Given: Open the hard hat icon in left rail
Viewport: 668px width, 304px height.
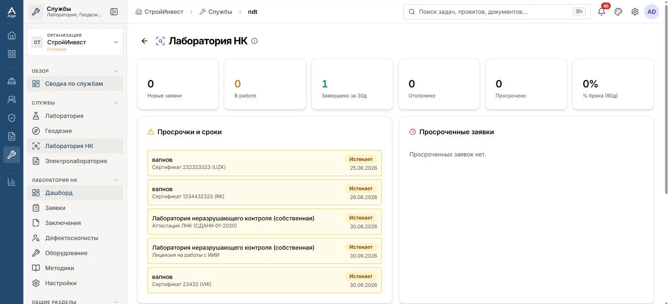Looking at the screenshot, I should click(12, 81).
